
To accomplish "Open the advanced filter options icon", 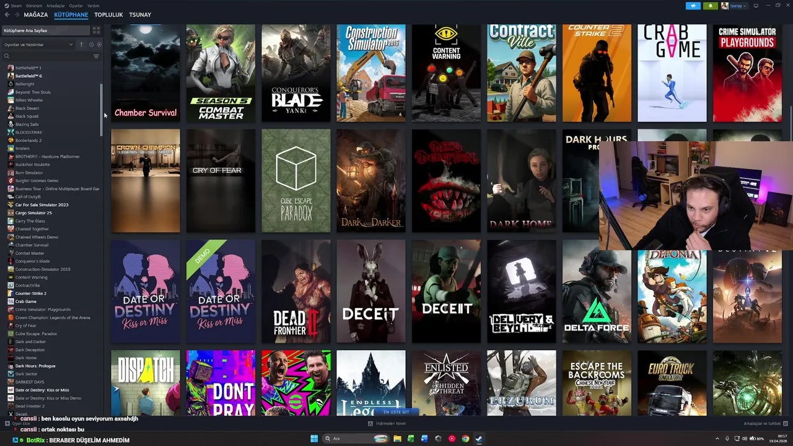I will (96, 56).
